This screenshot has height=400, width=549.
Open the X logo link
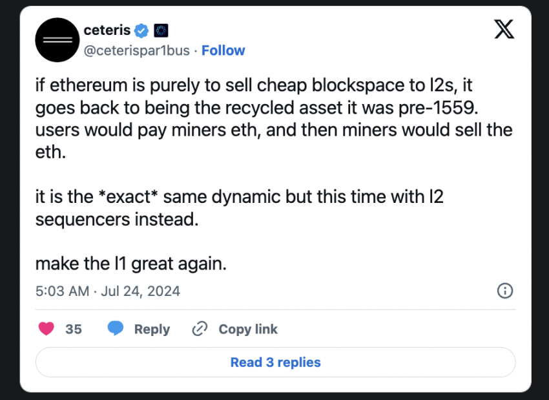(504, 29)
